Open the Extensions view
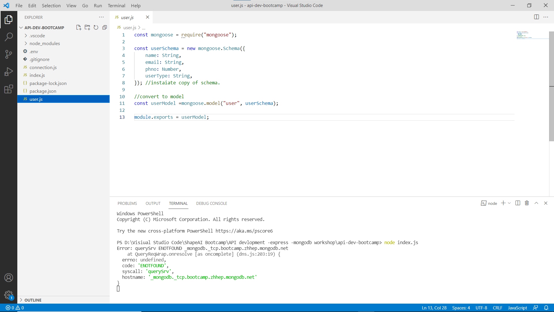The width and height of the screenshot is (554, 312). tap(9, 89)
